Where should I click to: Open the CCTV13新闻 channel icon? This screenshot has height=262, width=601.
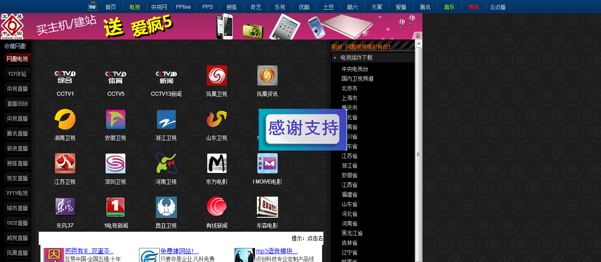(166, 76)
